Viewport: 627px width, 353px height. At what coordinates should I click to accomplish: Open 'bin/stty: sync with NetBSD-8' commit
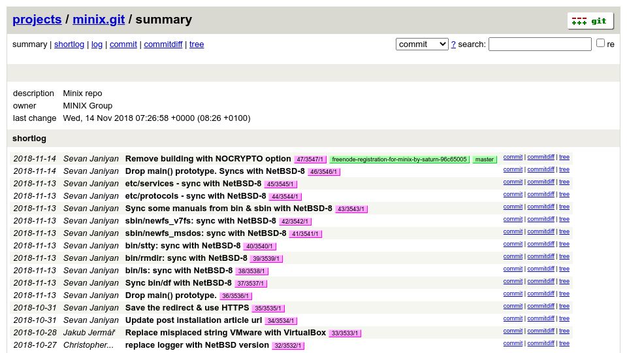click(183, 246)
